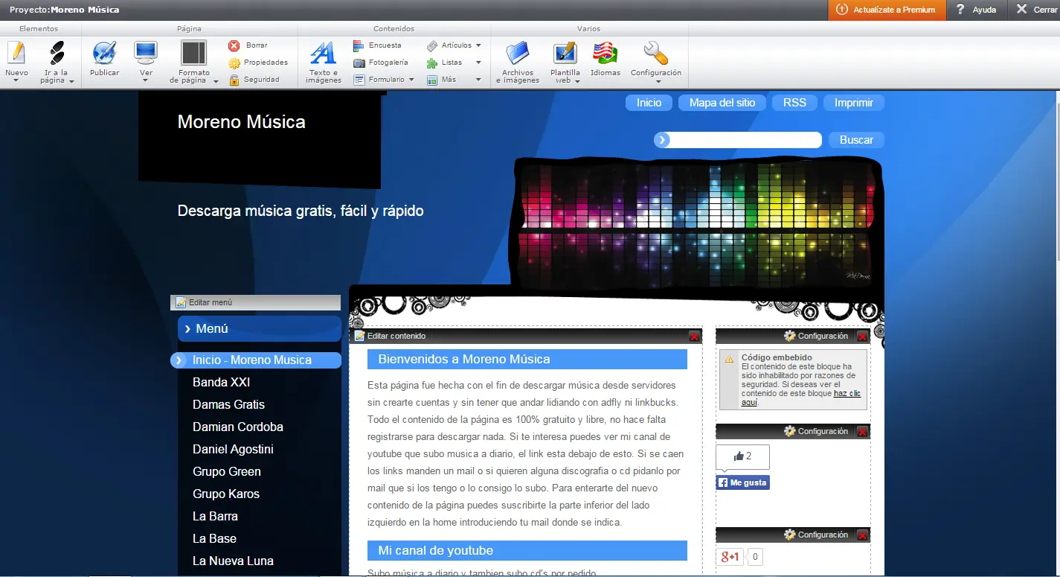Image resolution: width=1060 pixels, height=577 pixels.
Task: Open Configuración of Código embebido block
Action: click(x=816, y=337)
